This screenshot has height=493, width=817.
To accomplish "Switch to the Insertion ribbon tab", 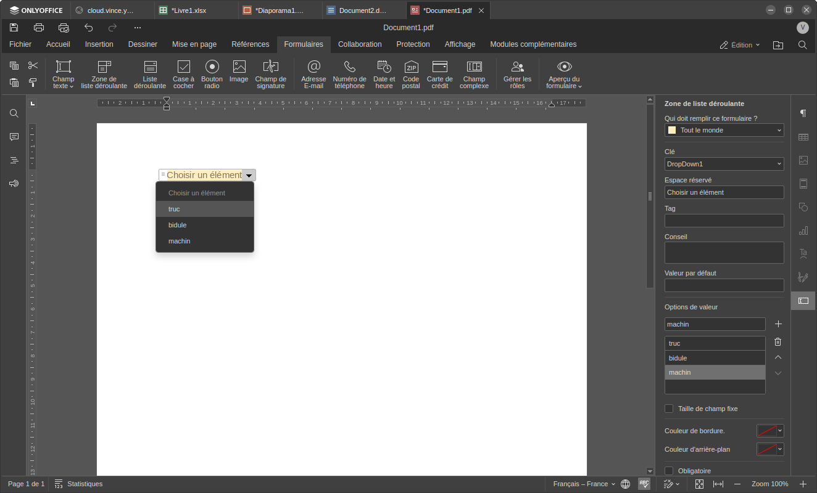I will (x=99, y=44).
